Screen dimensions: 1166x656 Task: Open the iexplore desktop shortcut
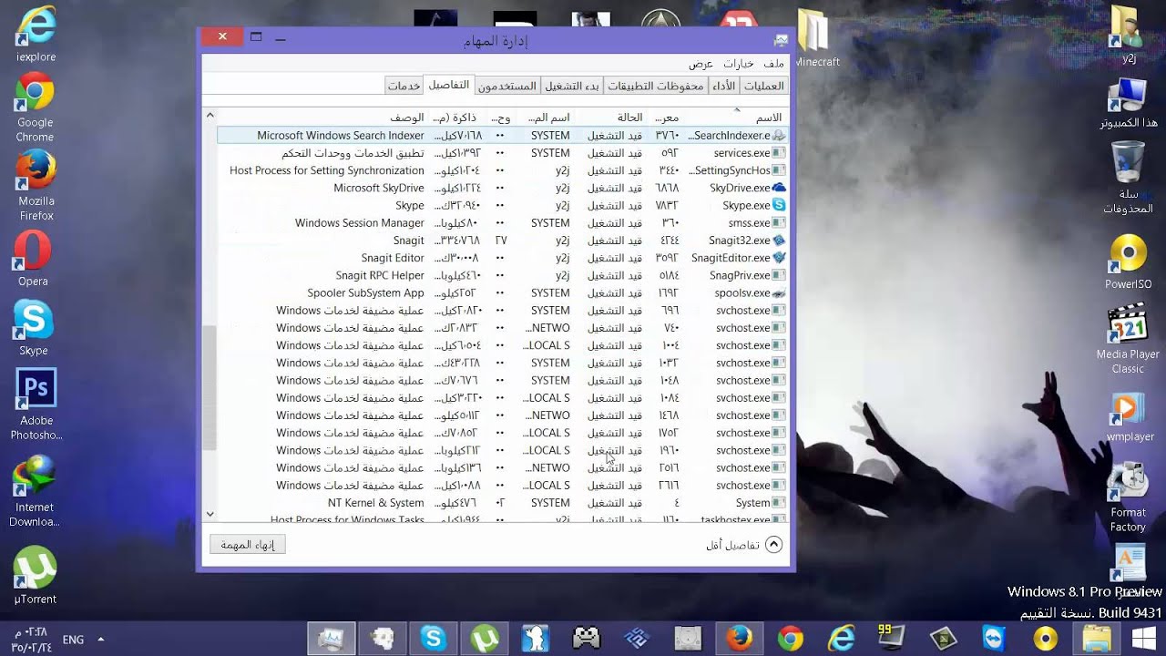(36, 36)
